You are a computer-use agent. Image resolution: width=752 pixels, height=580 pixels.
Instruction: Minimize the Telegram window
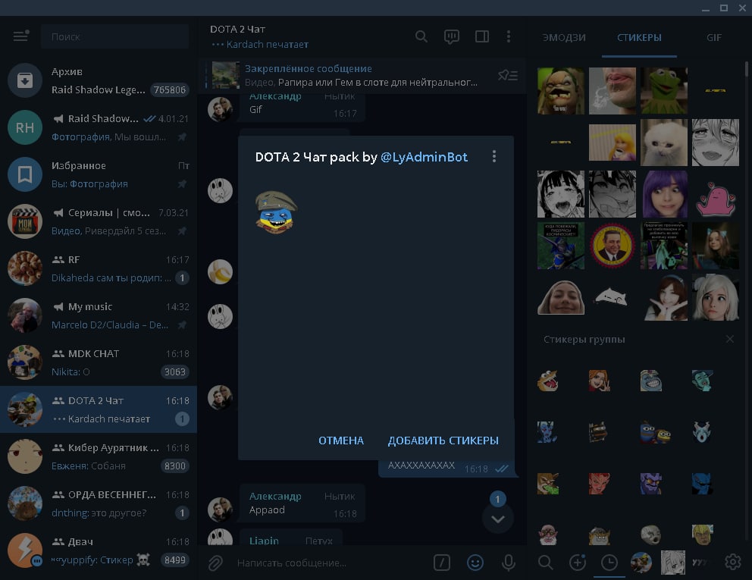[706, 8]
